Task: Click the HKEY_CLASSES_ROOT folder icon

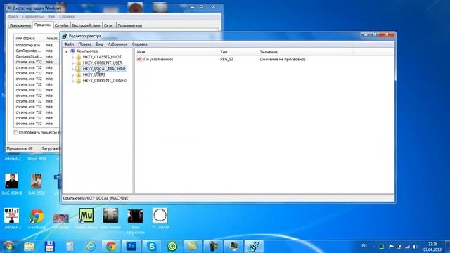Action: pos(78,57)
